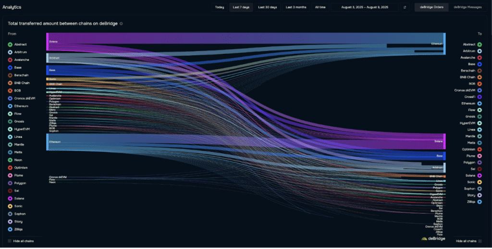Toggle Avalanche in the To chain list

[471, 58]
